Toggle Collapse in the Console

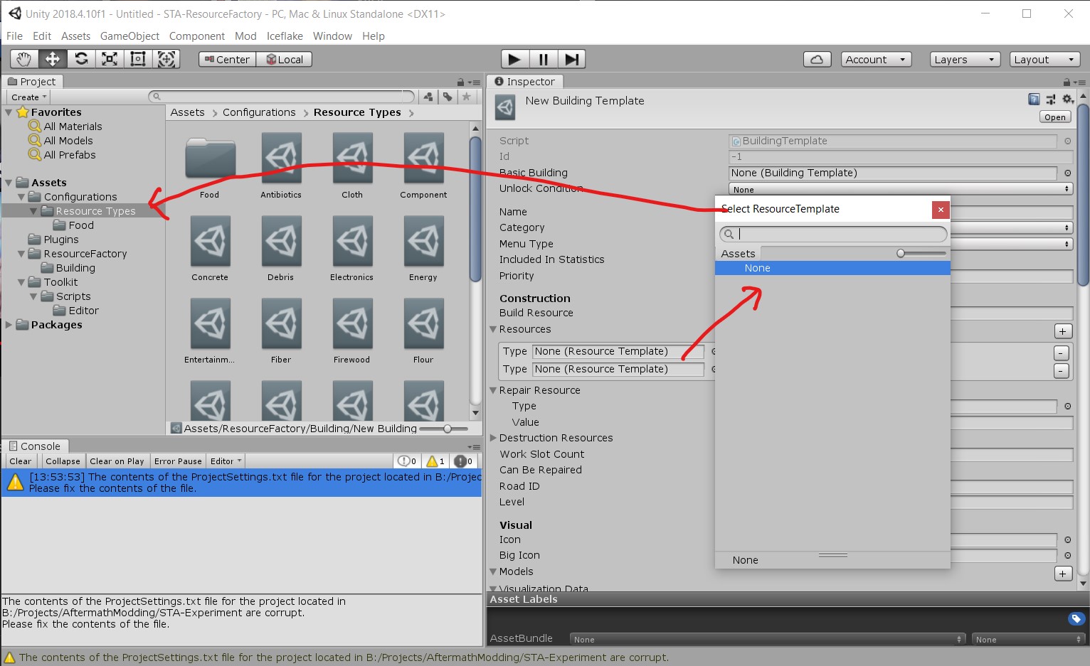[x=63, y=461]
